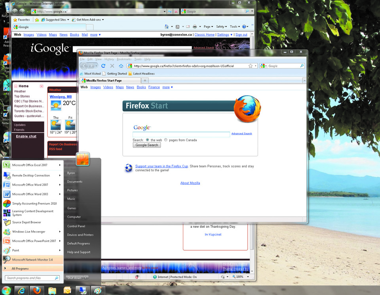380x295 pixels.
Task: Click the Feeds icon in IE command bar
Action: point(177,26)
